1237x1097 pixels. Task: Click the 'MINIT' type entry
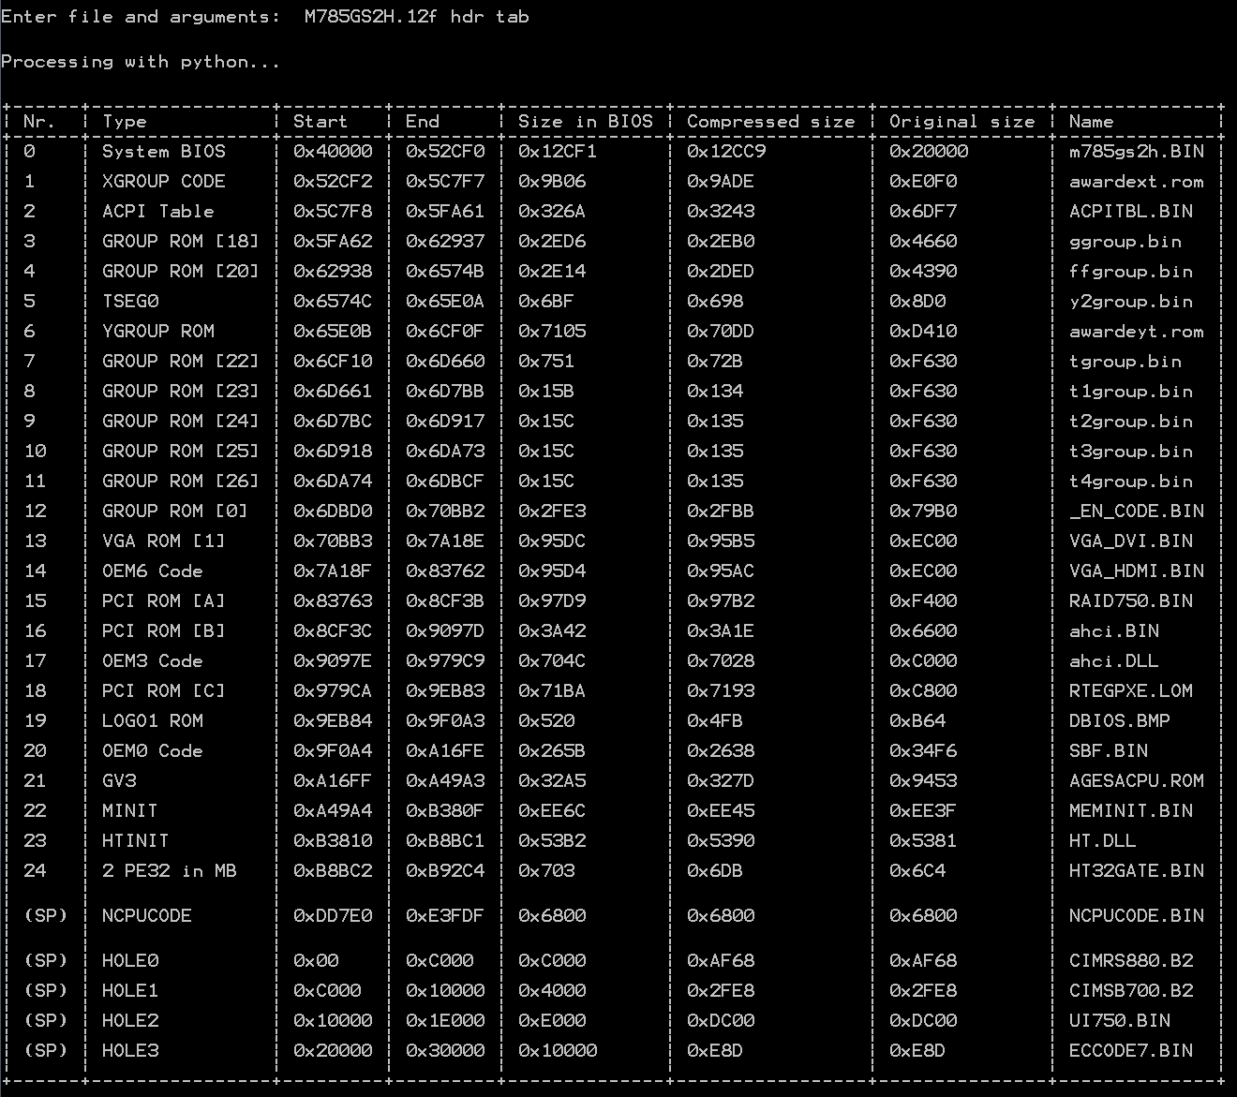tap(129, 810)
